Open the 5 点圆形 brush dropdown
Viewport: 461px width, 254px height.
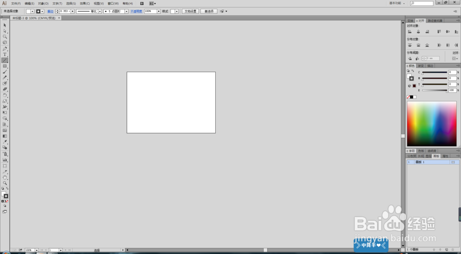pyautogui.click(x=127, y=12)
